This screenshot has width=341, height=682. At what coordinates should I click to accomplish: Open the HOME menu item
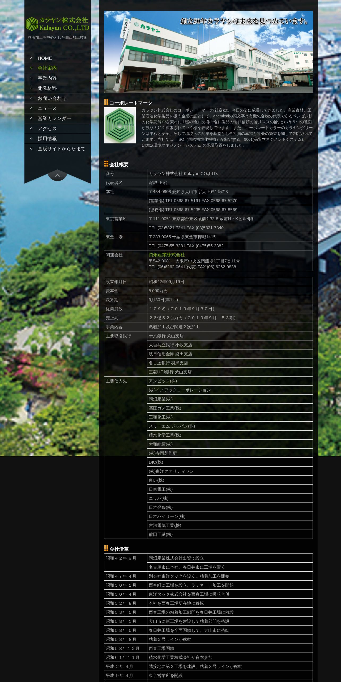58,58
